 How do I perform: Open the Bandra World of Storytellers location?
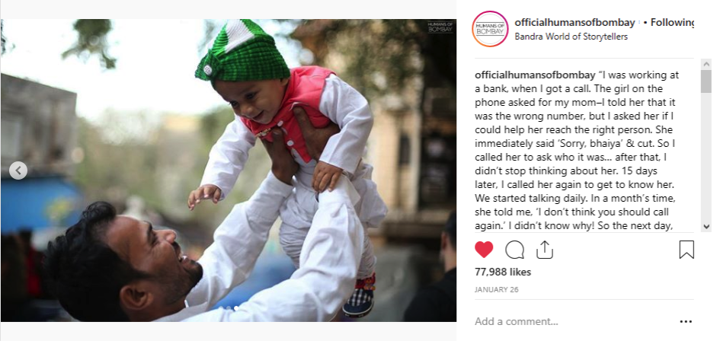point(571,37)
